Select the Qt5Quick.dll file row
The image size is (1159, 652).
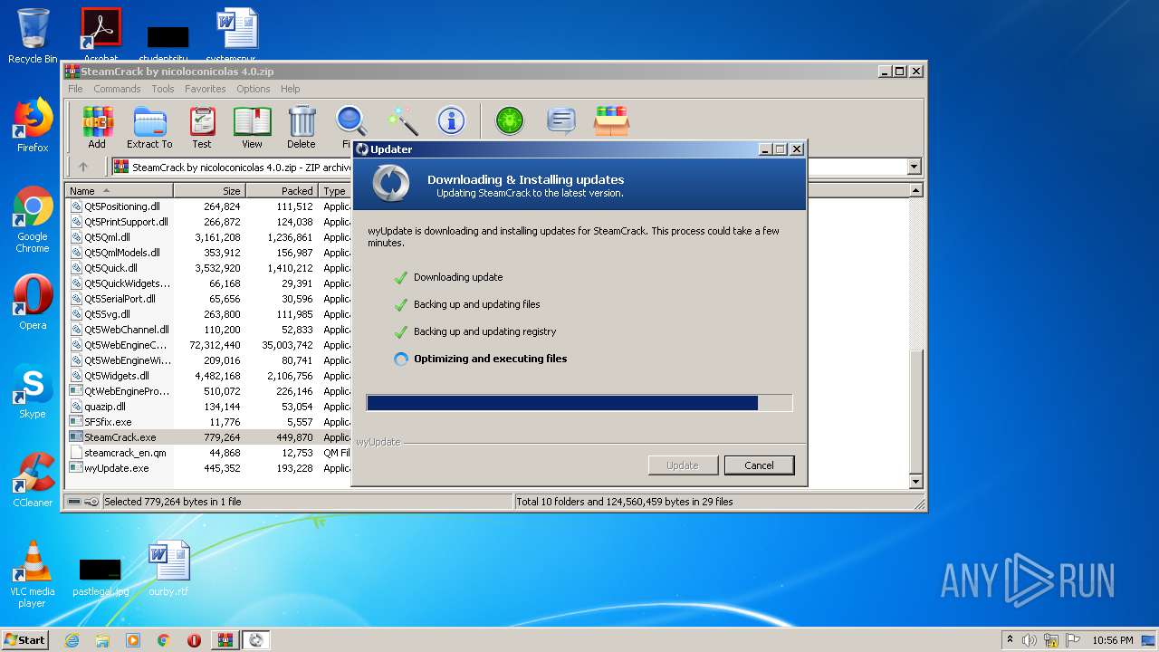pos(209,268)
